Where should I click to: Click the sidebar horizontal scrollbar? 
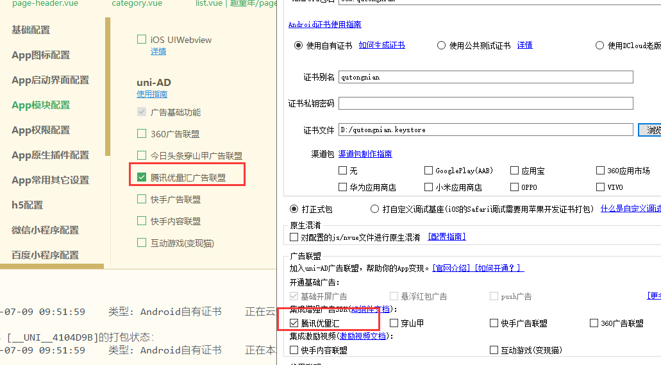point(52,266)
